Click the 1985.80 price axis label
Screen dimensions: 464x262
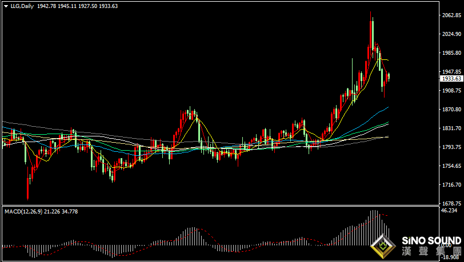click(x=452, y=53)
